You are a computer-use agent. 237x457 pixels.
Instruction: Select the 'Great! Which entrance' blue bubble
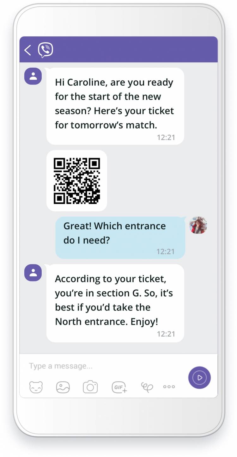[x=120, y=238]
